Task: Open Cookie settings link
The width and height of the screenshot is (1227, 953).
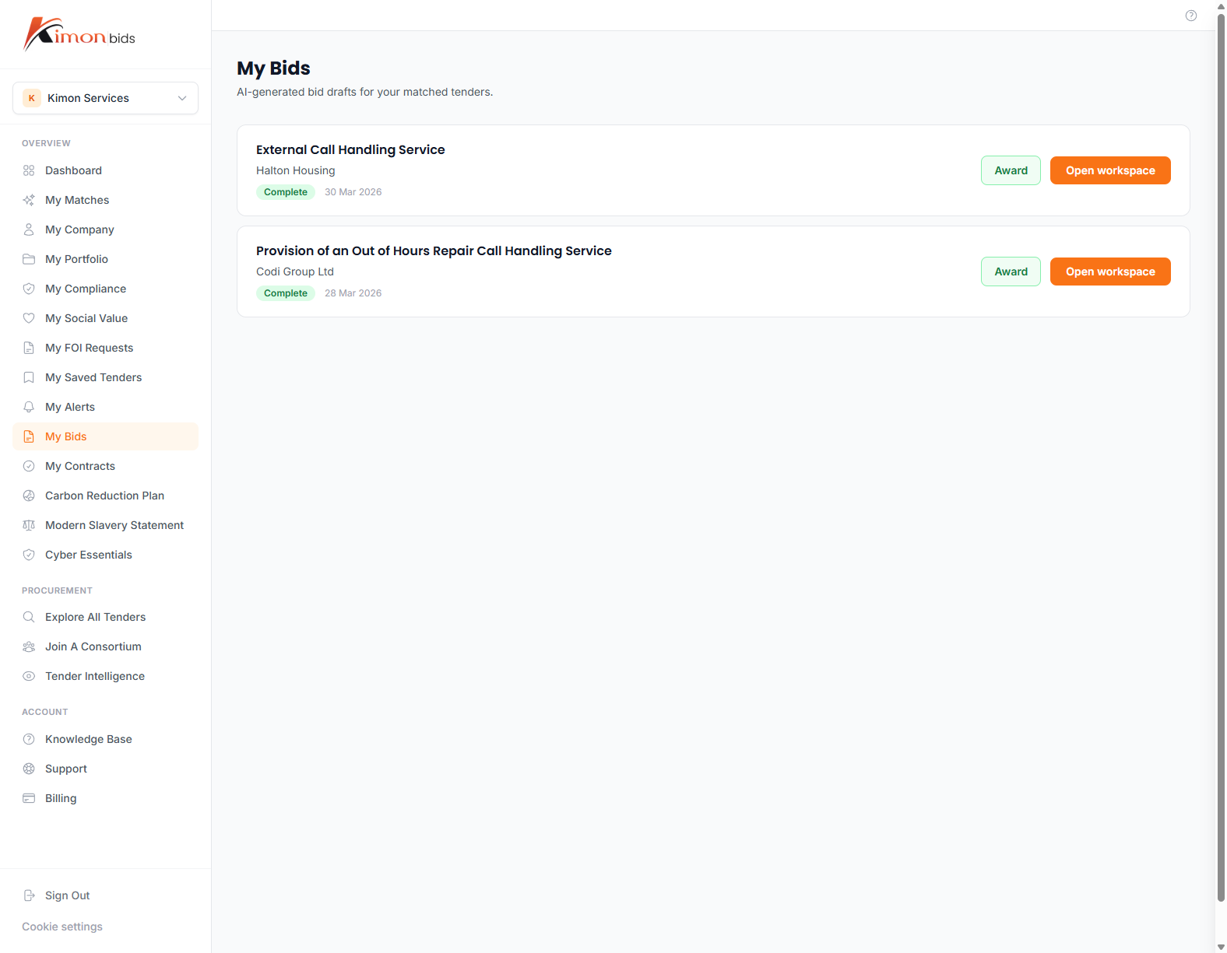Action: click(62, 927)
